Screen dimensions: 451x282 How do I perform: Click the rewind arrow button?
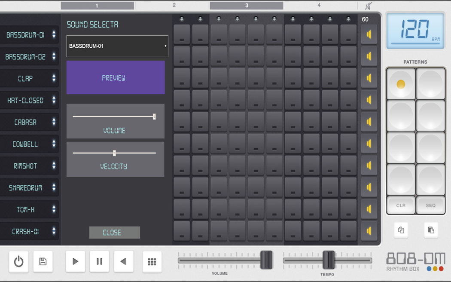pyautogui.click(x=123, y=261)
